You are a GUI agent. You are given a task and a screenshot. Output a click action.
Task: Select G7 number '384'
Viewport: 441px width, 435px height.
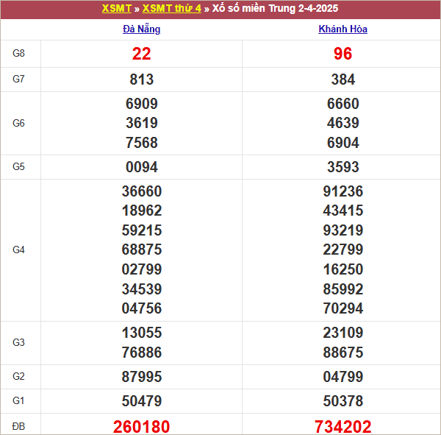(x=343, y=79)
